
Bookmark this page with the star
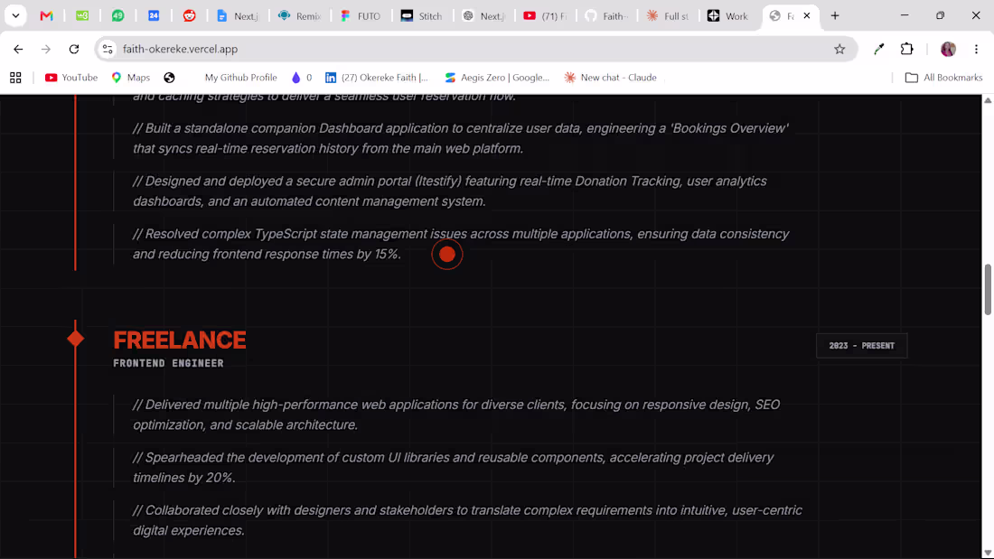[x=839, y=49]
